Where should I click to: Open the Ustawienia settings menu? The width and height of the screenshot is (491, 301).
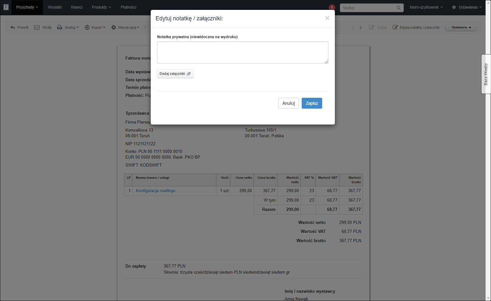pyautogui.click(x=467, y=7)
